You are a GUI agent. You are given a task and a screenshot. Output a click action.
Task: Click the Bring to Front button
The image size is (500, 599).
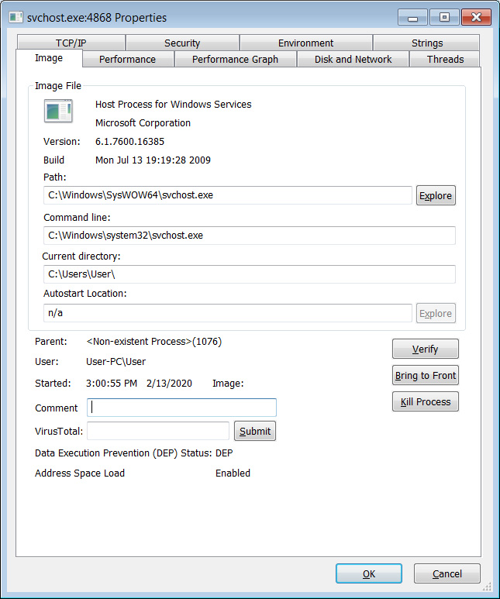pyautogui.click(x=425, y=376)
